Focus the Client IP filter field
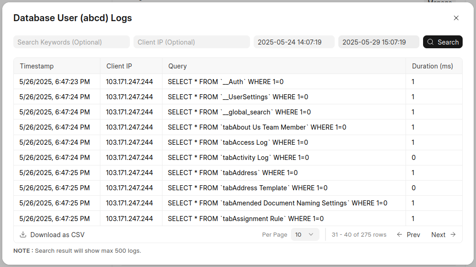Image resolution: width=476 pixels, height=267 pixels. tap(191, 42)
